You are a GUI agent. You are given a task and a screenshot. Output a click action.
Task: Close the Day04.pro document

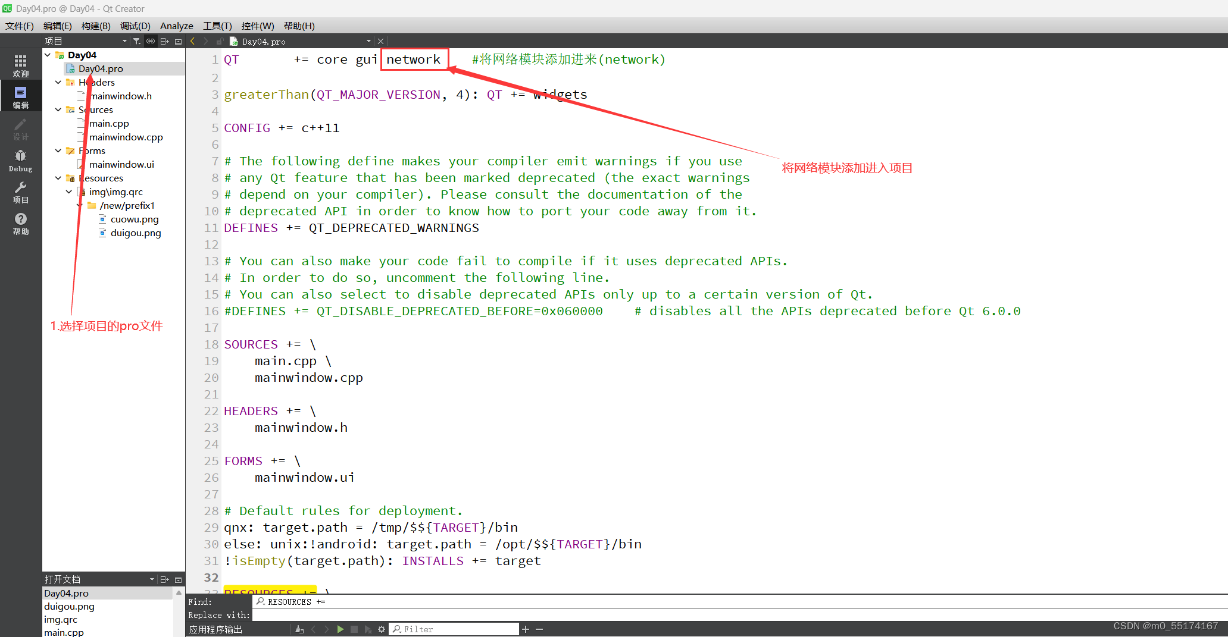pos(381,41)
